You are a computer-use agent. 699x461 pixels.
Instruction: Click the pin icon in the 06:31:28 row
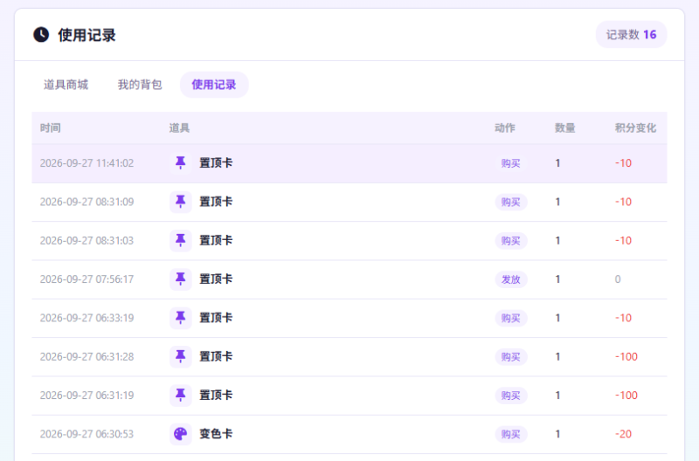click(181, 357)
